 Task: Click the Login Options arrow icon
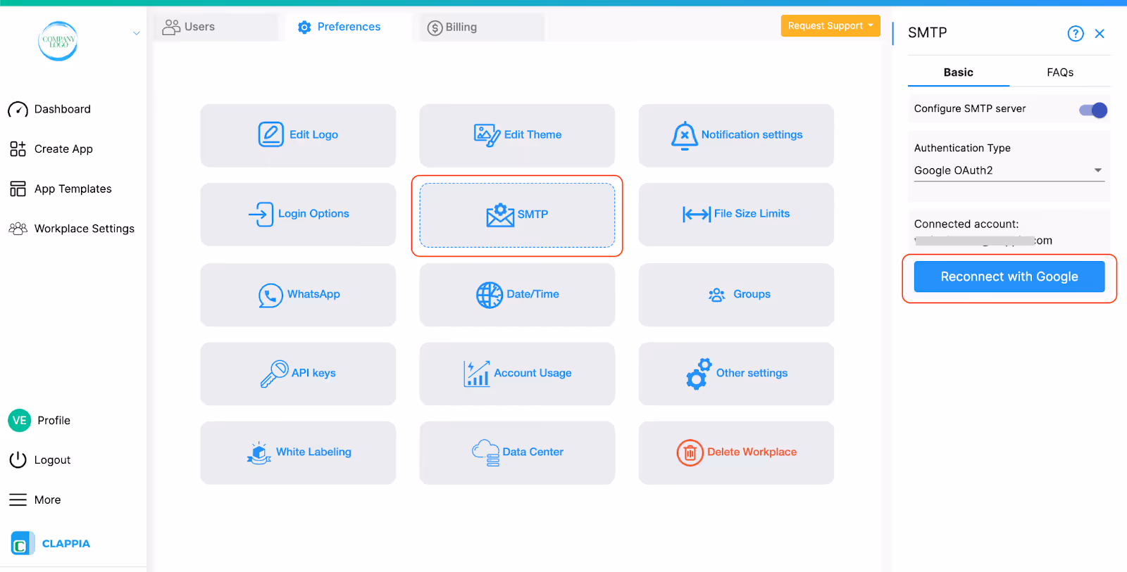(261, 214)
